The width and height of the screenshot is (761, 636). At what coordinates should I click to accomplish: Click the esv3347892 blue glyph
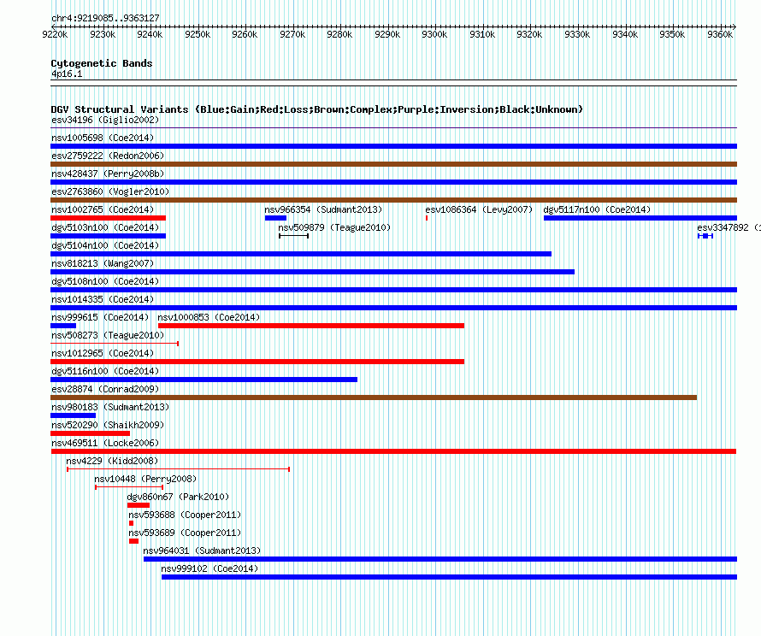[705, 236]
